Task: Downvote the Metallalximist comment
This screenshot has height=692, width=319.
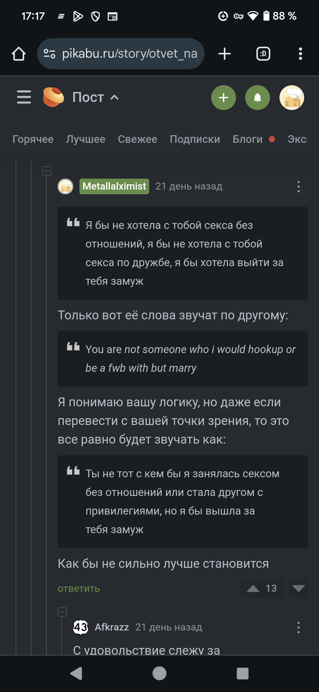Action: [x=299, y=588]
